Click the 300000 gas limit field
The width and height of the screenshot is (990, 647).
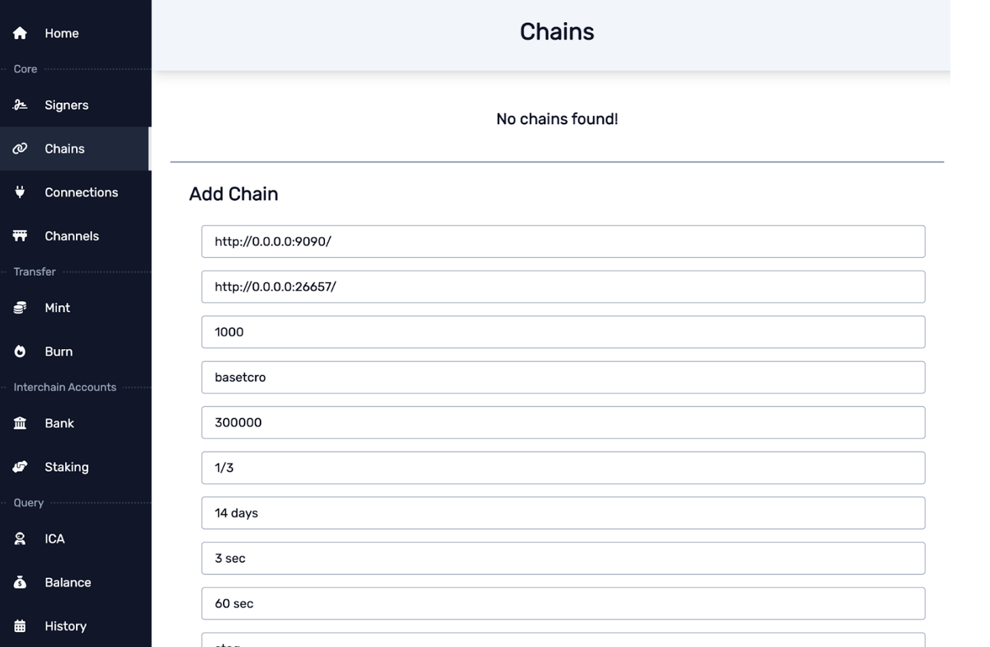563,422
